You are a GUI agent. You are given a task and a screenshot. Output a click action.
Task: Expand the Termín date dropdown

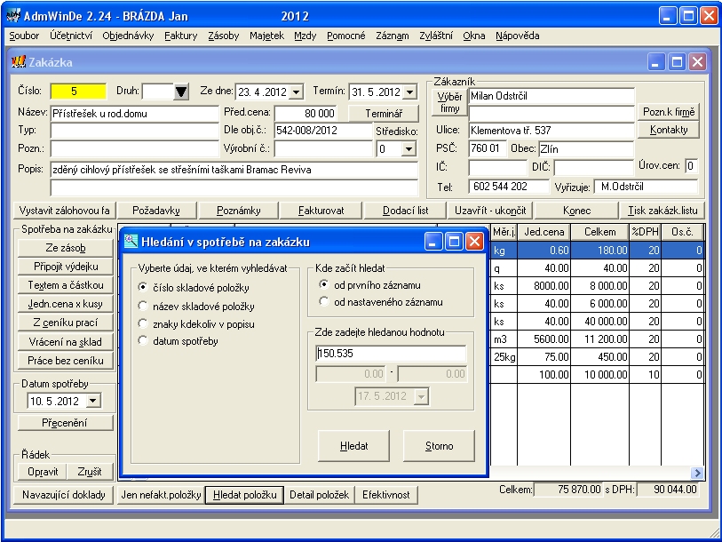point(409,92)
